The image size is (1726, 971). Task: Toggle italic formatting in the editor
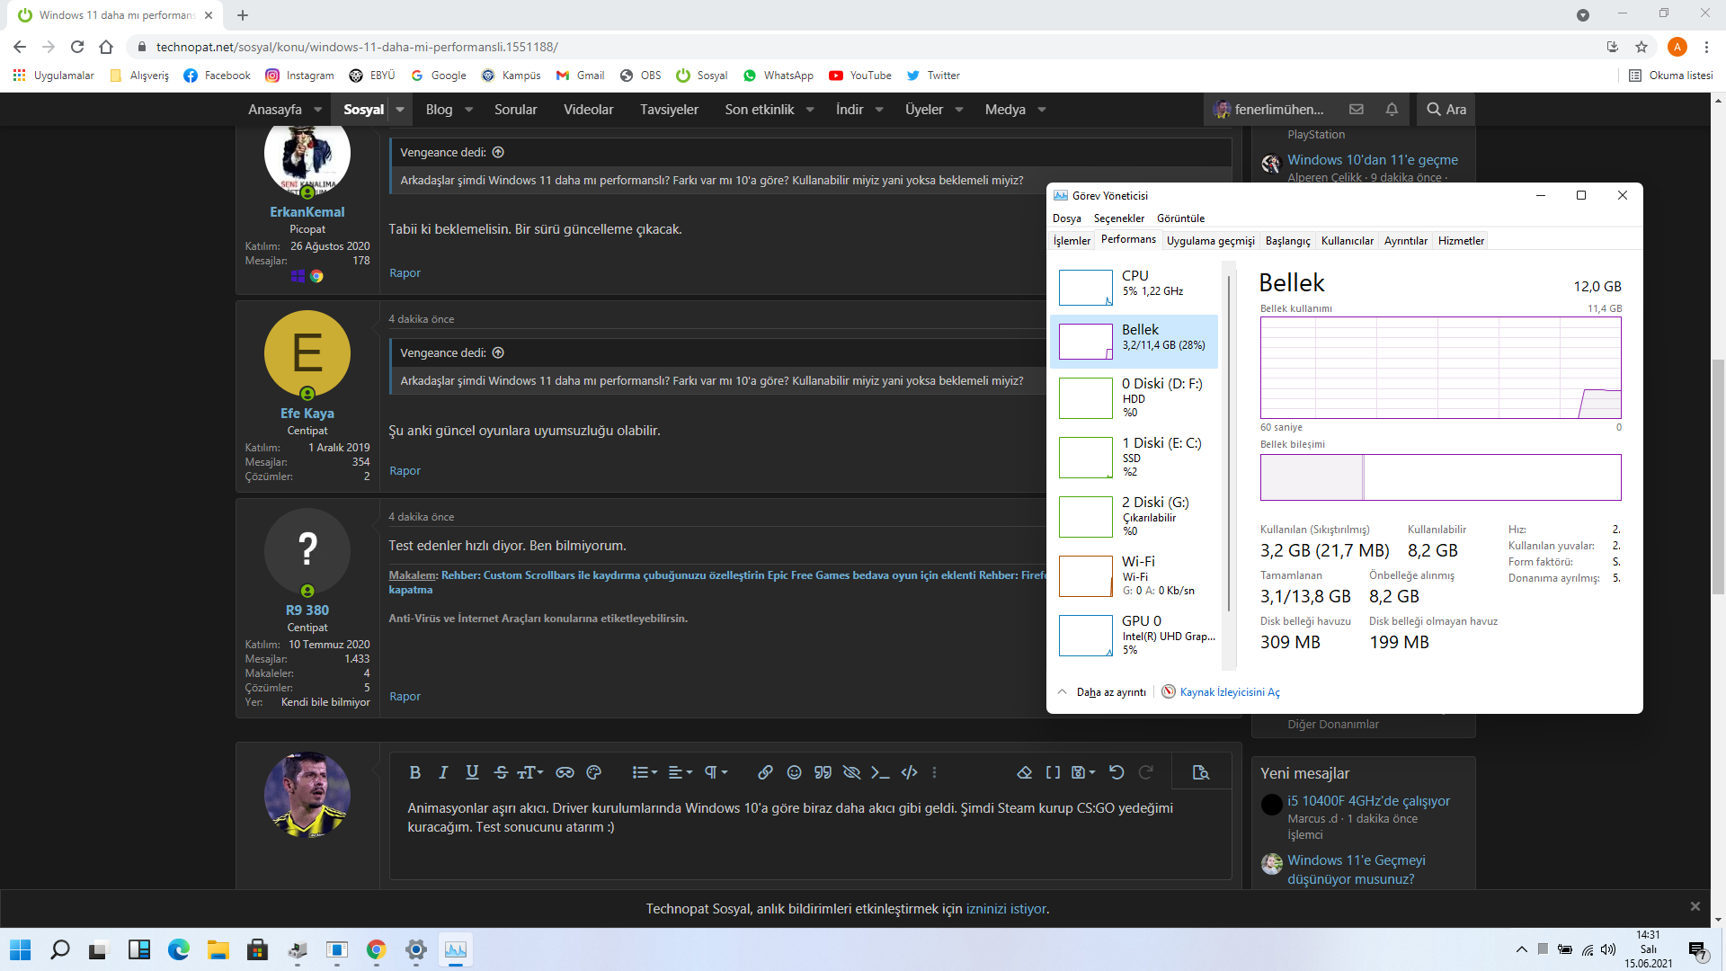443,772
